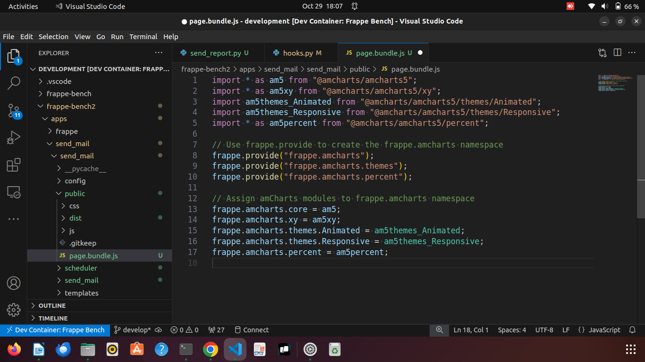Switch to the send_report.py tab
645x362 pixels.
pos(218,53)
